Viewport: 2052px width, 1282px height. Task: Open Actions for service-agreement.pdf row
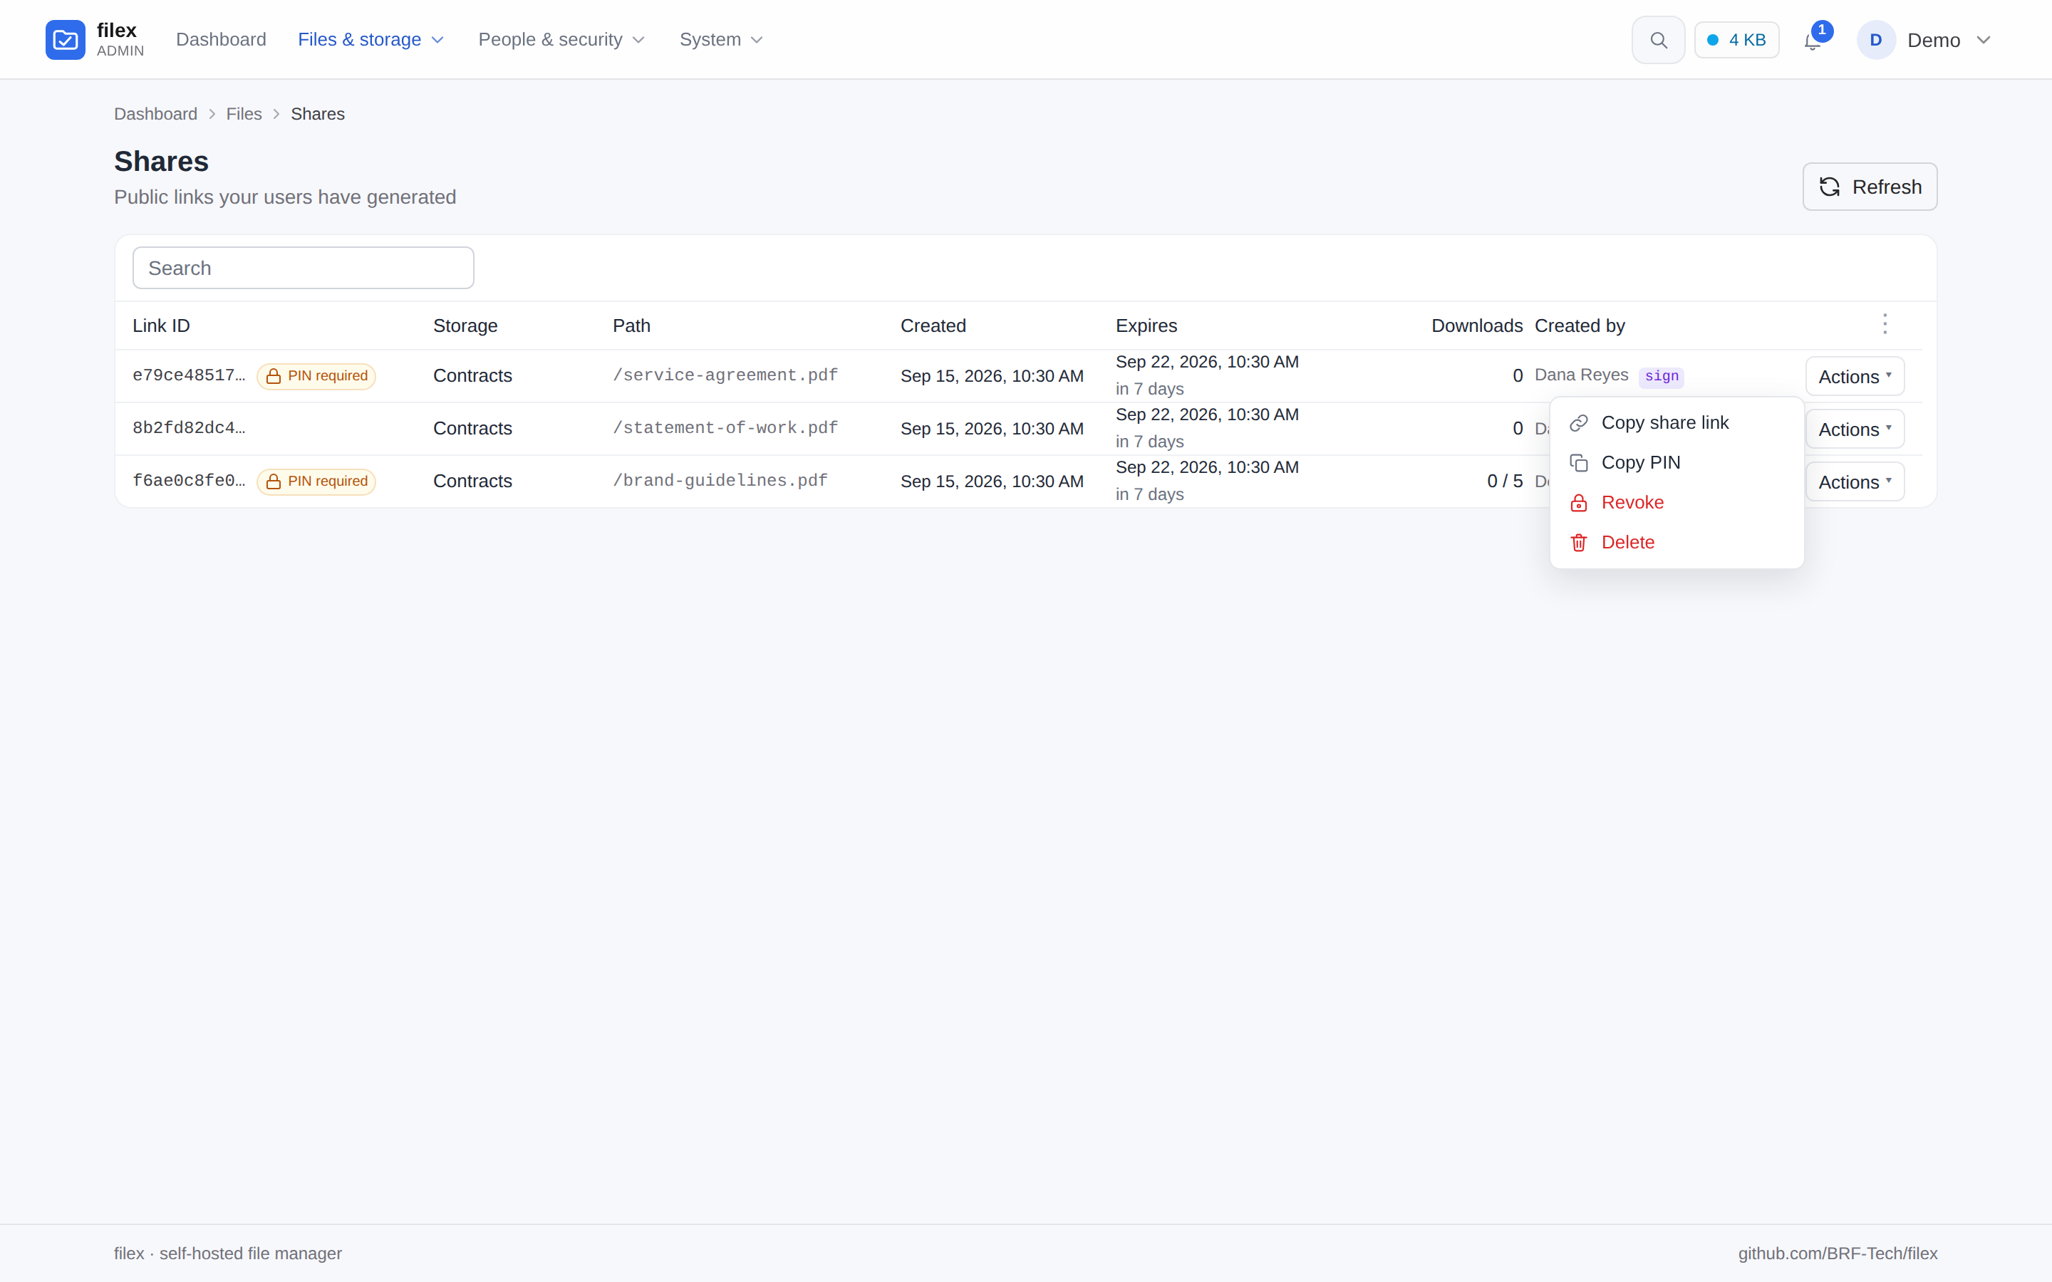[1855, 377]
